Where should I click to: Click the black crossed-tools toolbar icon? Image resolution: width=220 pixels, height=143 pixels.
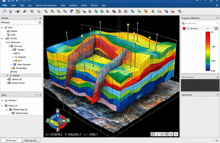pyautogui.click(x=65, y=11)
